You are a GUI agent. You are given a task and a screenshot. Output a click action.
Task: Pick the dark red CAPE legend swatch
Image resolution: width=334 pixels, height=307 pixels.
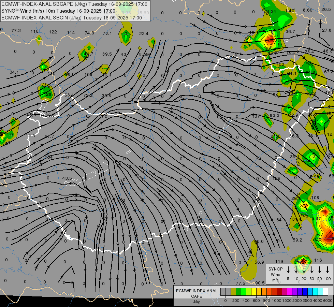279,292
